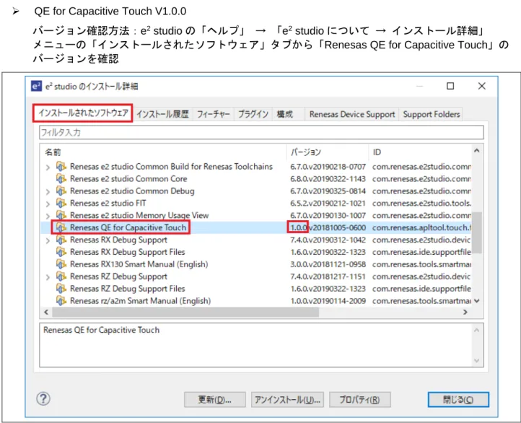The width and height of the screenshot is (521, 423).
Task: Click icon of Renesas e2 studio Common Debug
Action: click(61, 191)
